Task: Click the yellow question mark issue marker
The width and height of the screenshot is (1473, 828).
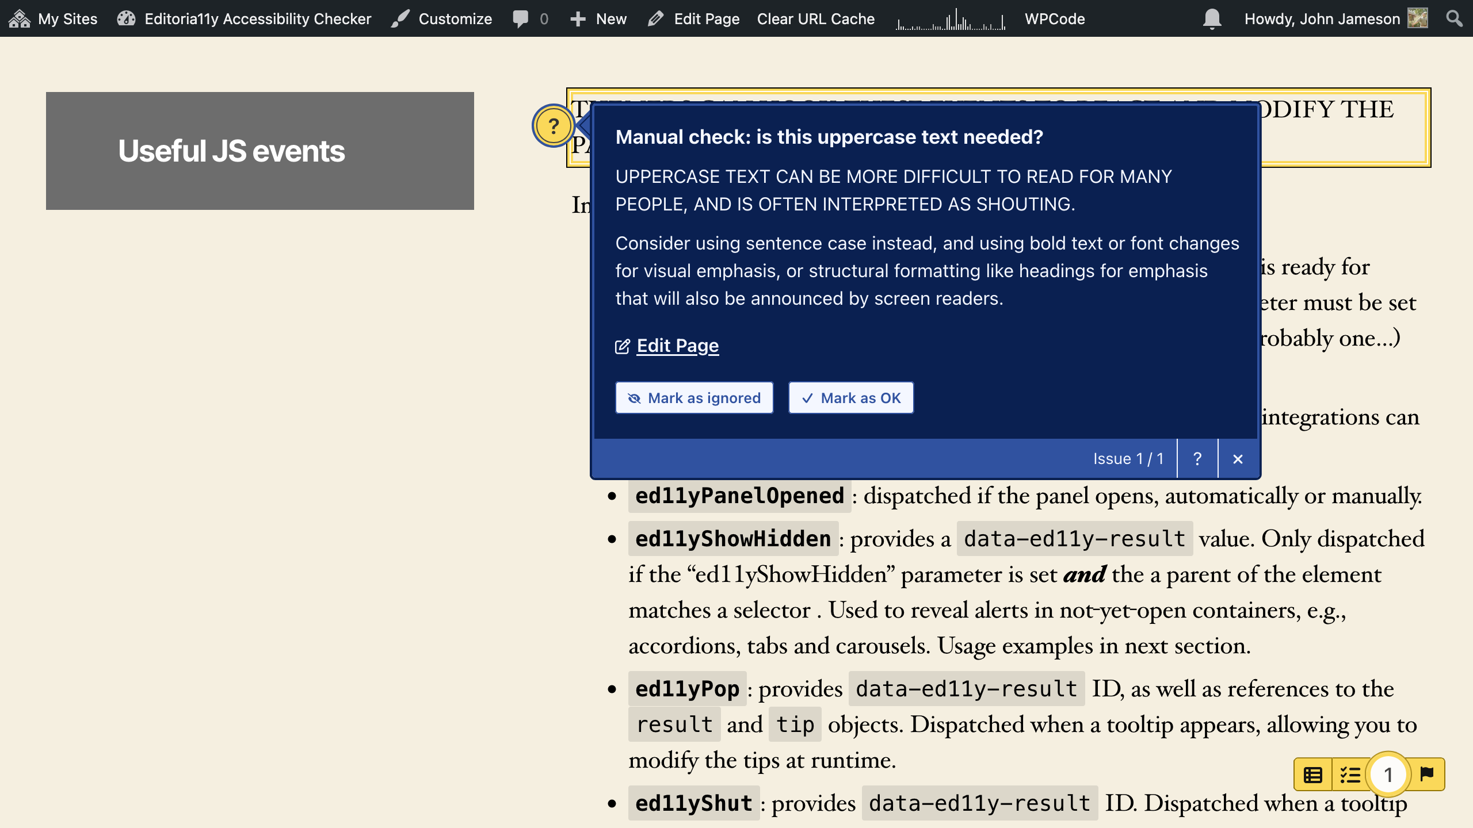Action: pos(553,125)
